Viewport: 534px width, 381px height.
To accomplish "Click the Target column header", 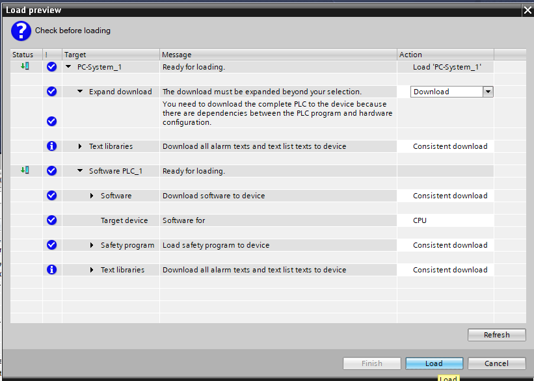I will 111,55.
